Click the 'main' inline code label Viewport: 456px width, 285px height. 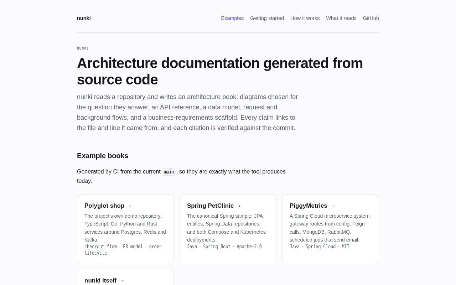coord(169,172)
